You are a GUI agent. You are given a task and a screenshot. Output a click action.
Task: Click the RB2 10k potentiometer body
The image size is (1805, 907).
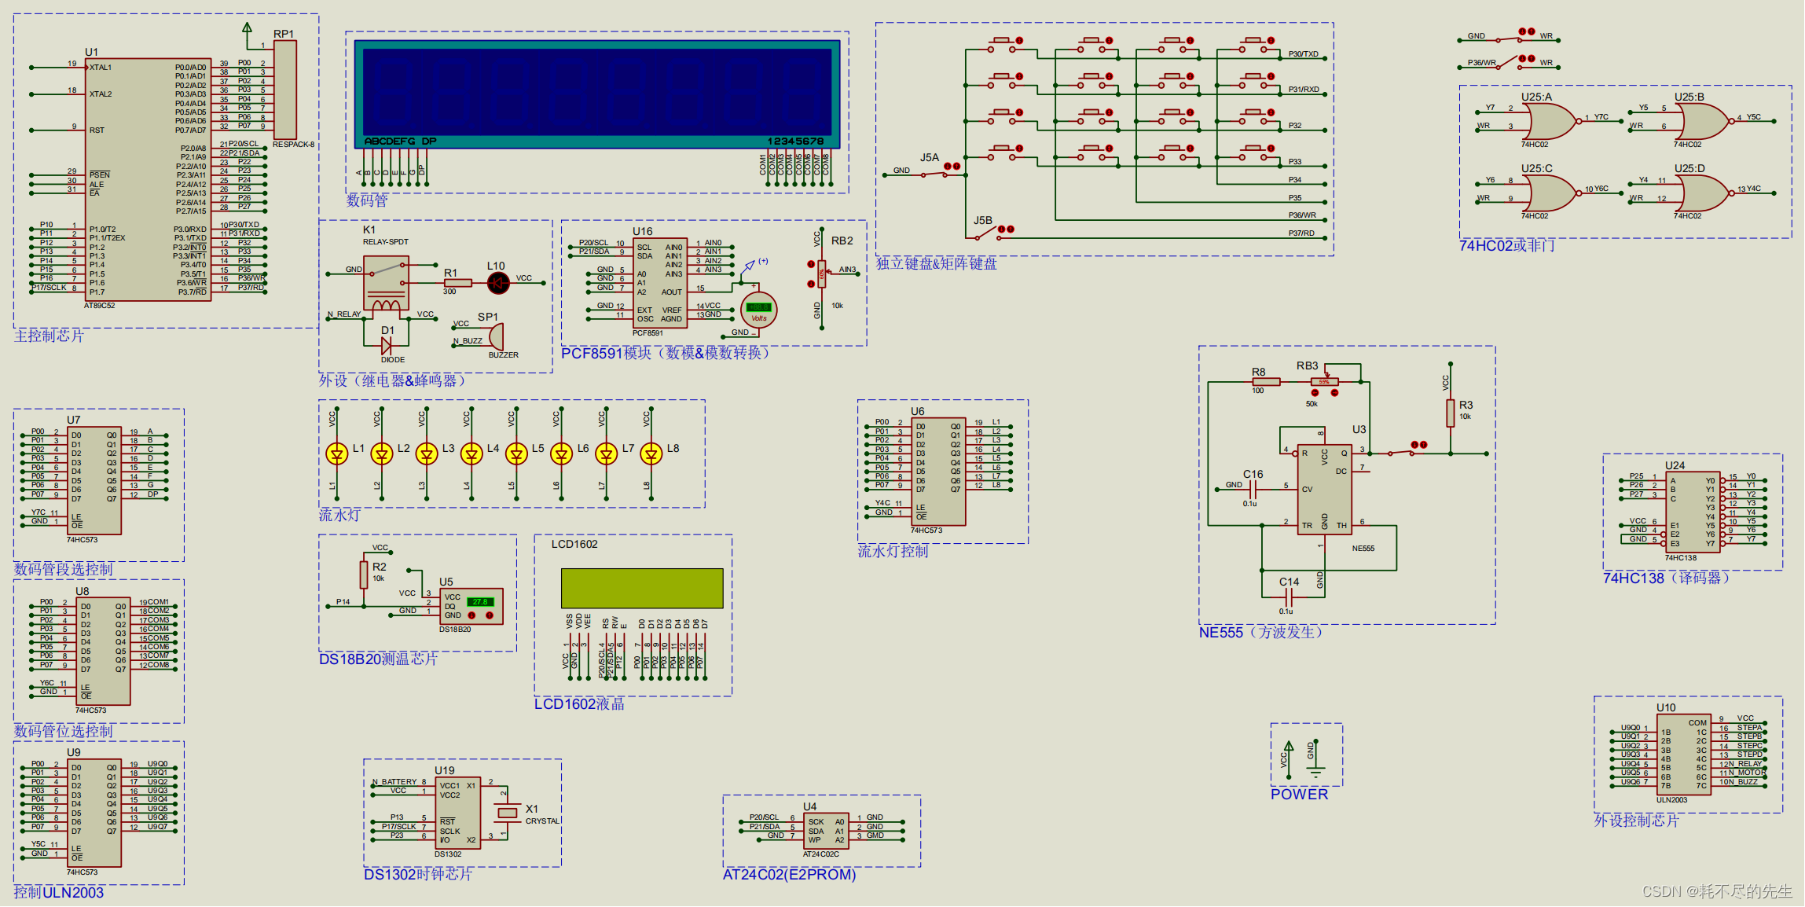[822, 274]
